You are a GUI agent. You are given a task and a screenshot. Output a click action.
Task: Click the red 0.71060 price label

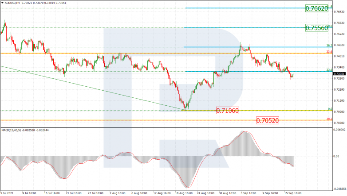(228, 110)
